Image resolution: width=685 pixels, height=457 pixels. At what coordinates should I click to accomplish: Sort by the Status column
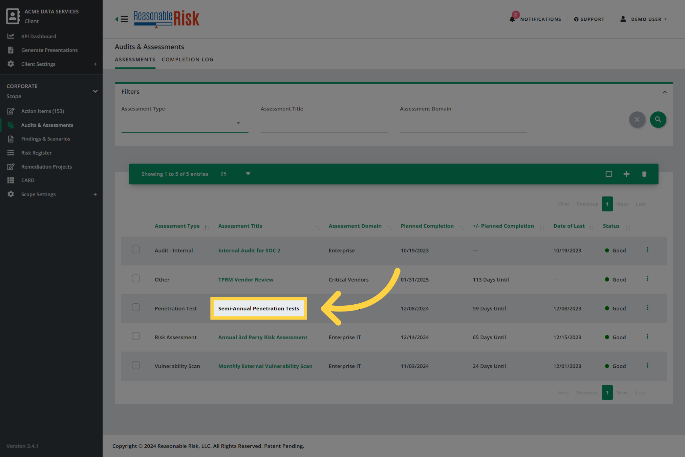(x=611, y=226)
